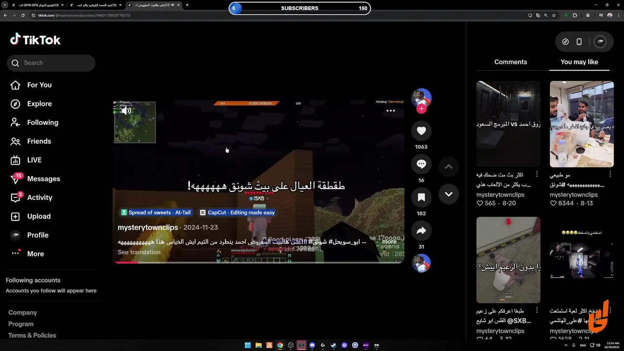Open the restaurant table video thumbnail
This screenshot has width=624, height=351.
click(582, 124)
